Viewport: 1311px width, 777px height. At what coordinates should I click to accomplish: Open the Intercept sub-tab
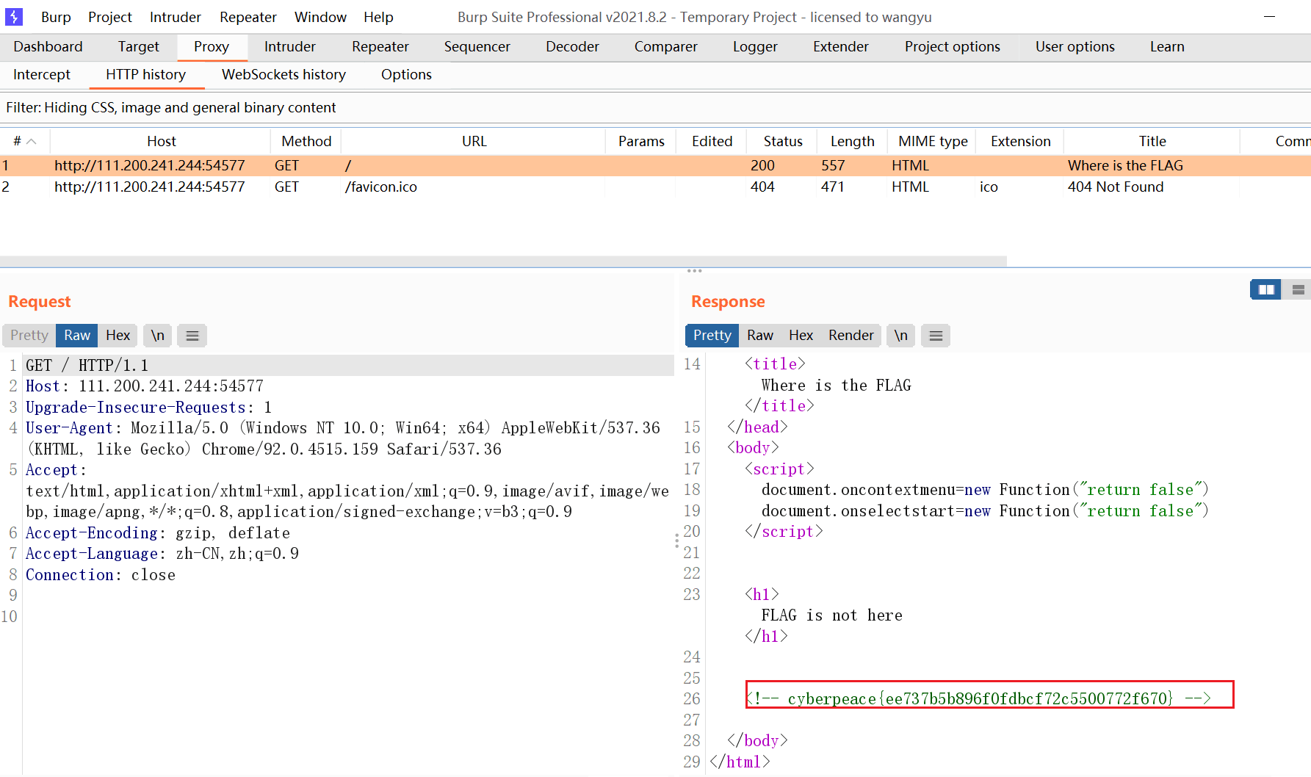pyautogui.click(x=42, y=74)
